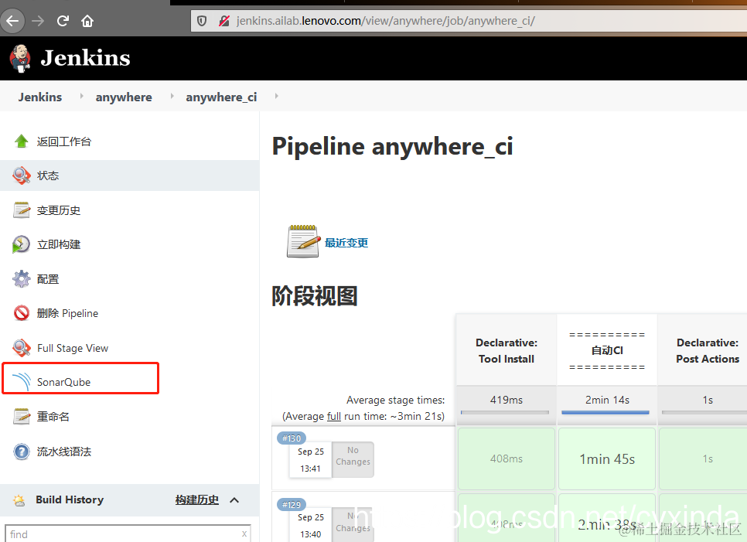
Task: Start a build via 立即构建
Action: (59, 244)
